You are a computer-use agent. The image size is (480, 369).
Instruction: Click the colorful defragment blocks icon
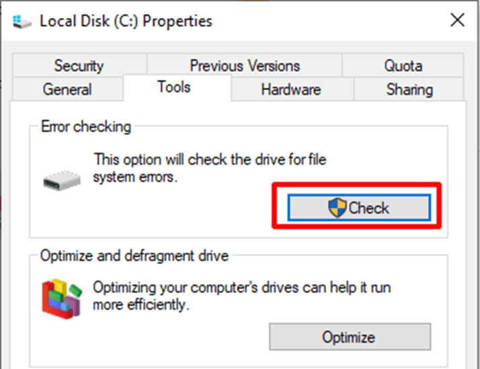(x=61, y=298)
